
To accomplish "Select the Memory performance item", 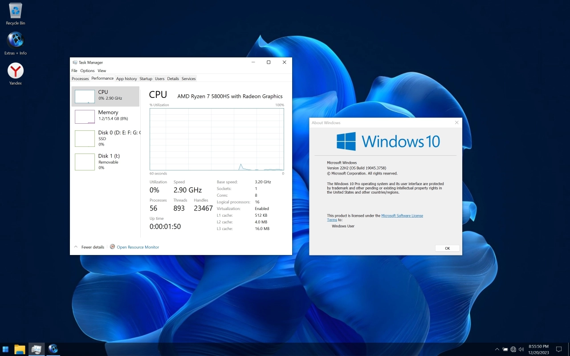I will pyautogui.click(x=106, y=117).
